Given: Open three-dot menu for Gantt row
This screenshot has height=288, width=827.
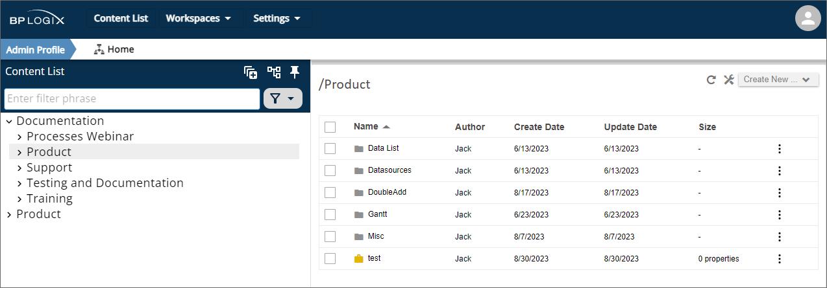Looking at the screenshot, I should tap(779, 215).
